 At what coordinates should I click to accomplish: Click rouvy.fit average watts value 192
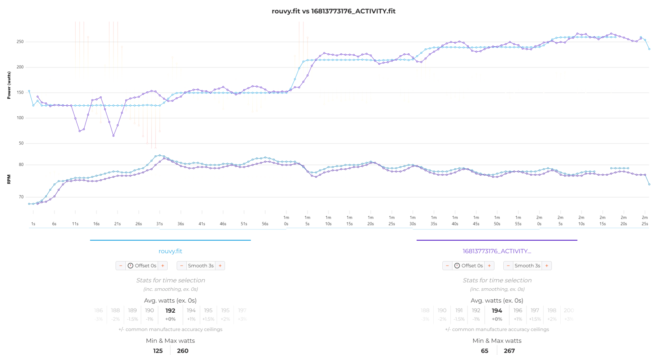click(x=170, y=311)
